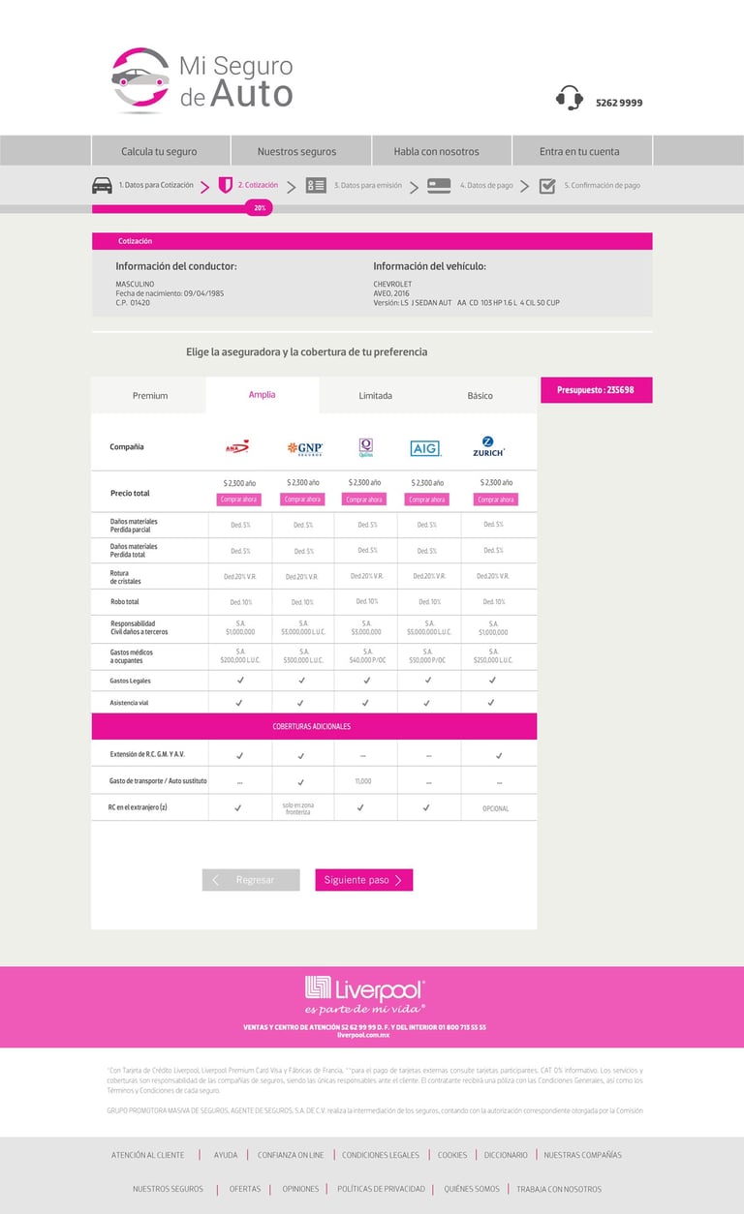Screen dimensions: 744x1214
Task: Switch to the Básico coverage tab
Action: pyautogui.click(x=480, y=395)
